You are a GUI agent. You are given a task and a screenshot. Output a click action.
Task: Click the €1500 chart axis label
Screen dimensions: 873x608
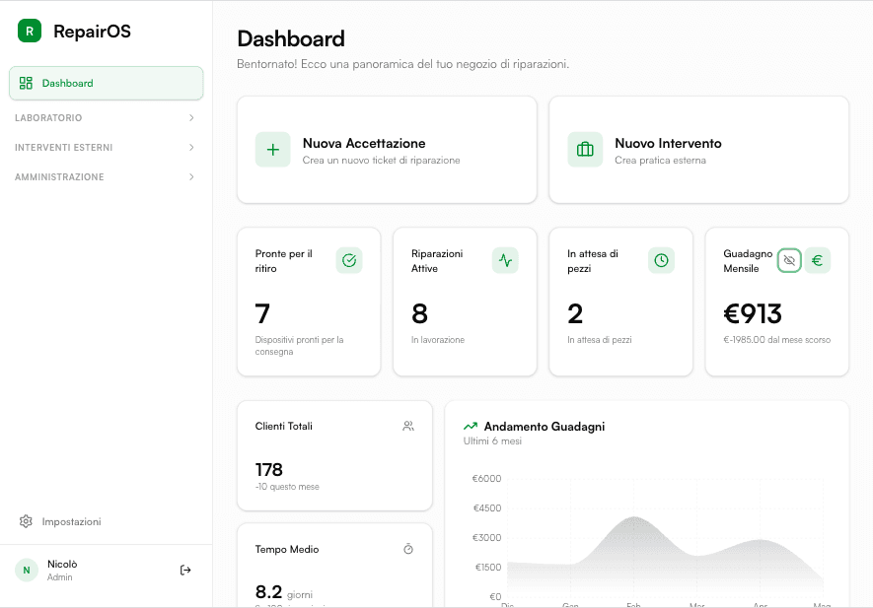coord(488,567)
